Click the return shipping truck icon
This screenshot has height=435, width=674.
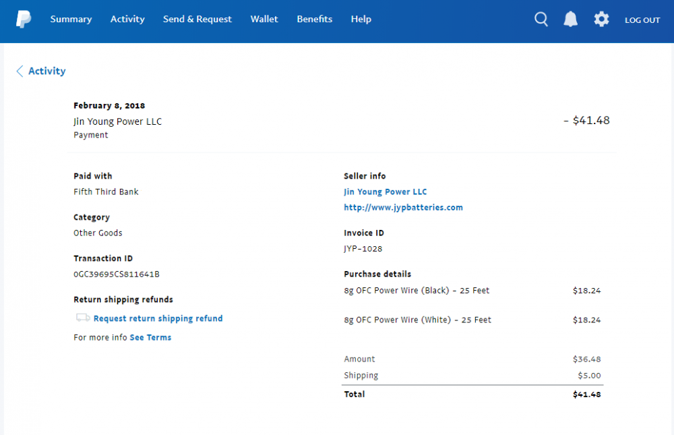pos(83,318)
